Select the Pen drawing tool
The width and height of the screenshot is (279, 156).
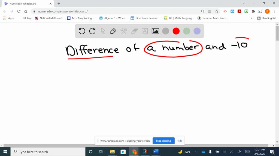[113, 31]
